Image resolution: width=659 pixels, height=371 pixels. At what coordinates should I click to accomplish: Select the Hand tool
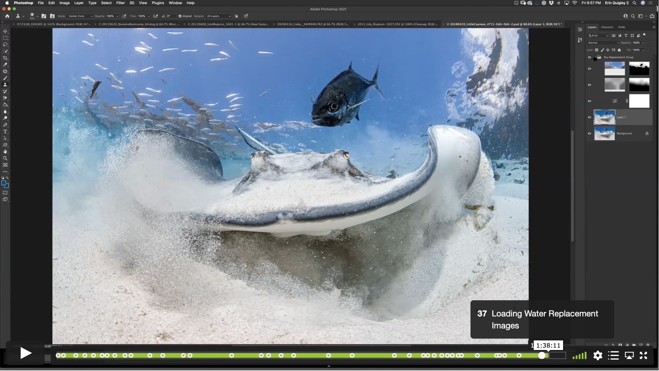[5, 152]
